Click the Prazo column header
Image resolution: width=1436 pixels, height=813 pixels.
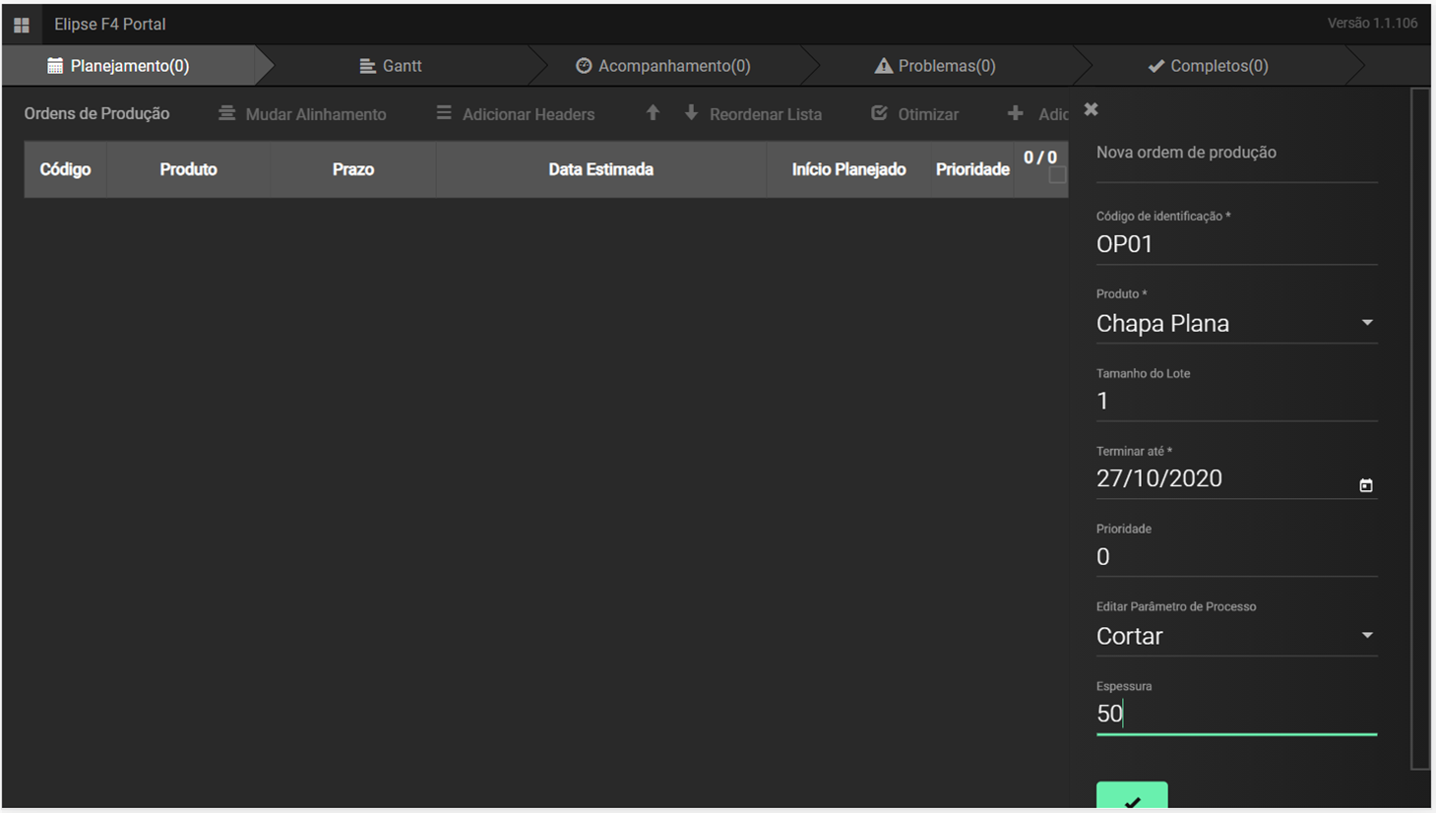(x=352, y=169)
